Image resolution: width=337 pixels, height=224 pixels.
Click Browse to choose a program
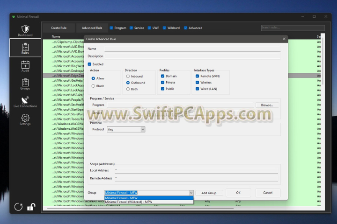(x=267, y=105)
